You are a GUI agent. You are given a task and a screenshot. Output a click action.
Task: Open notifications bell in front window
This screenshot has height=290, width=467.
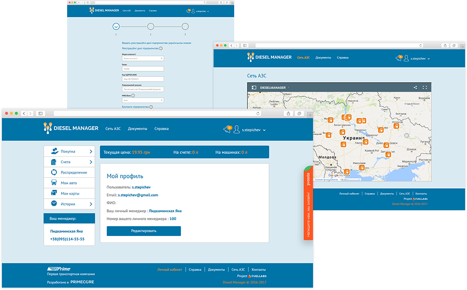click(228, 129)
